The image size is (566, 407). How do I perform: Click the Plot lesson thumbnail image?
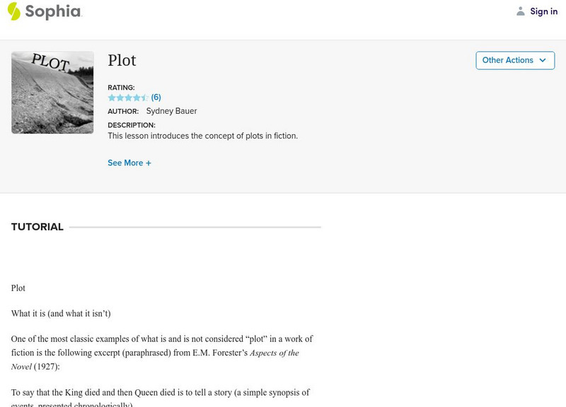pos(52,93)
